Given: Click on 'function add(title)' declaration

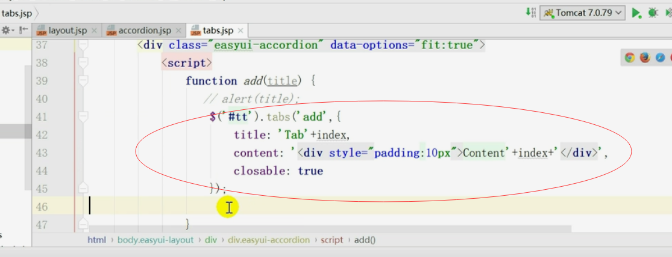Looking at the screenshot, I should pos(244,81).
